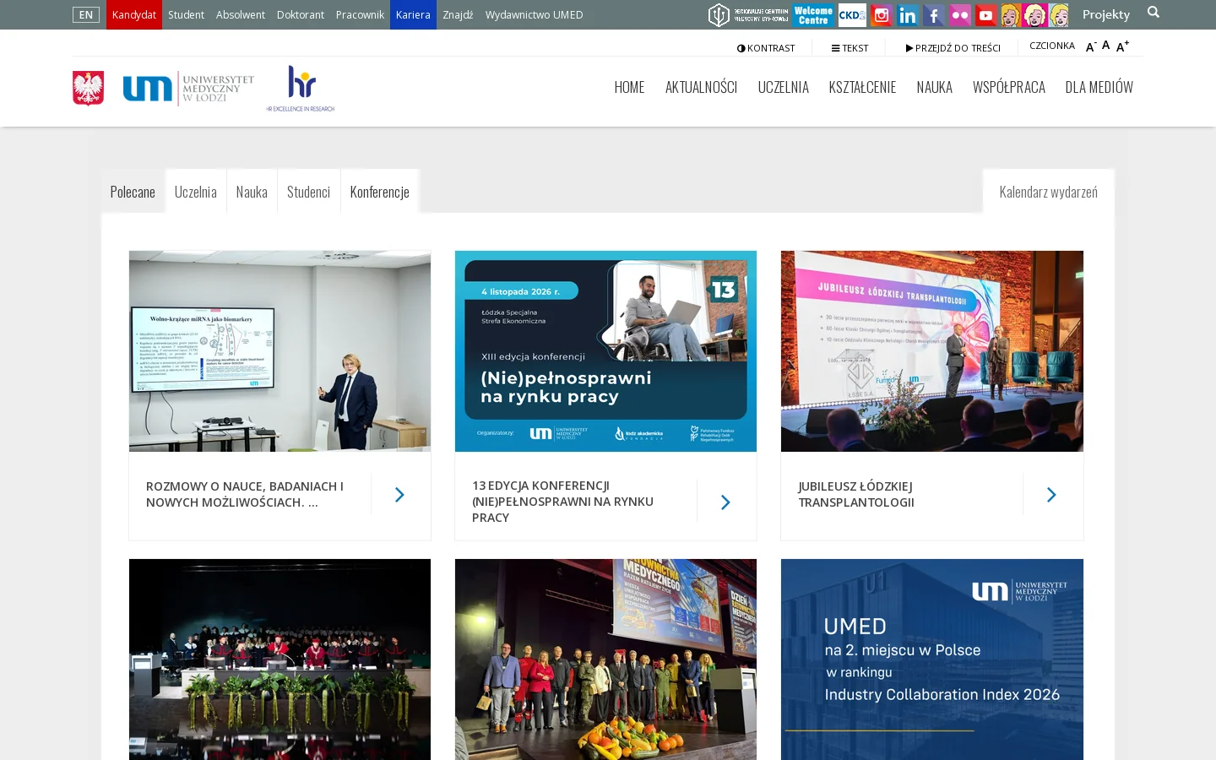The width and height of the screenshot is (1216, 760).
Task: Open the HR Excellence in Research logo
Action: [x=301, y=89]
